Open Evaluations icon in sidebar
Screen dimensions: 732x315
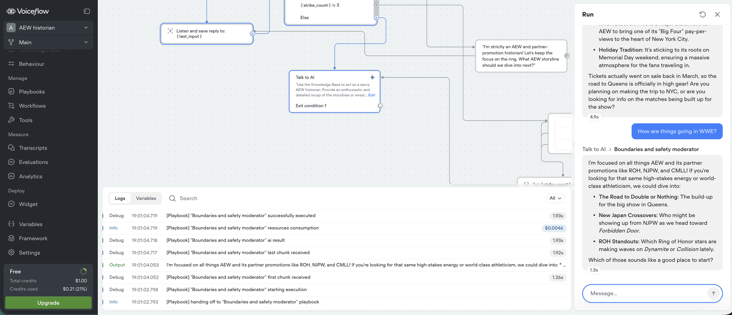click(11, 162)
